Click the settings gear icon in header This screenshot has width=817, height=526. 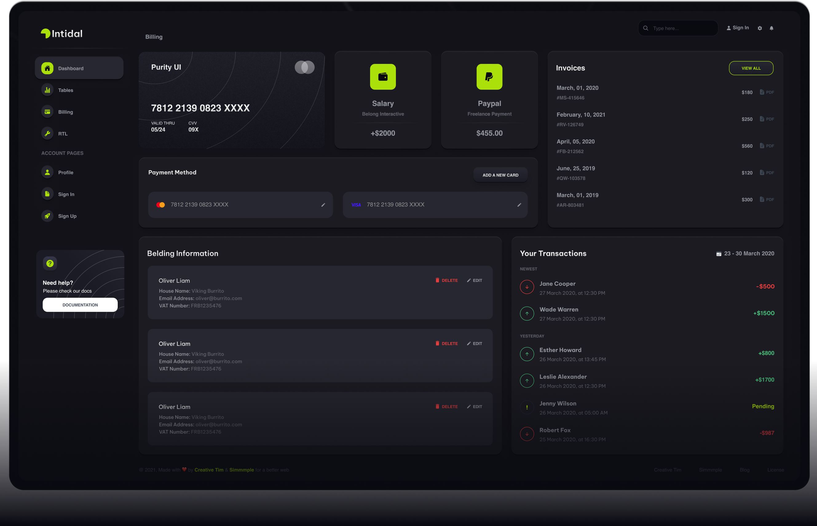point(760,28)
